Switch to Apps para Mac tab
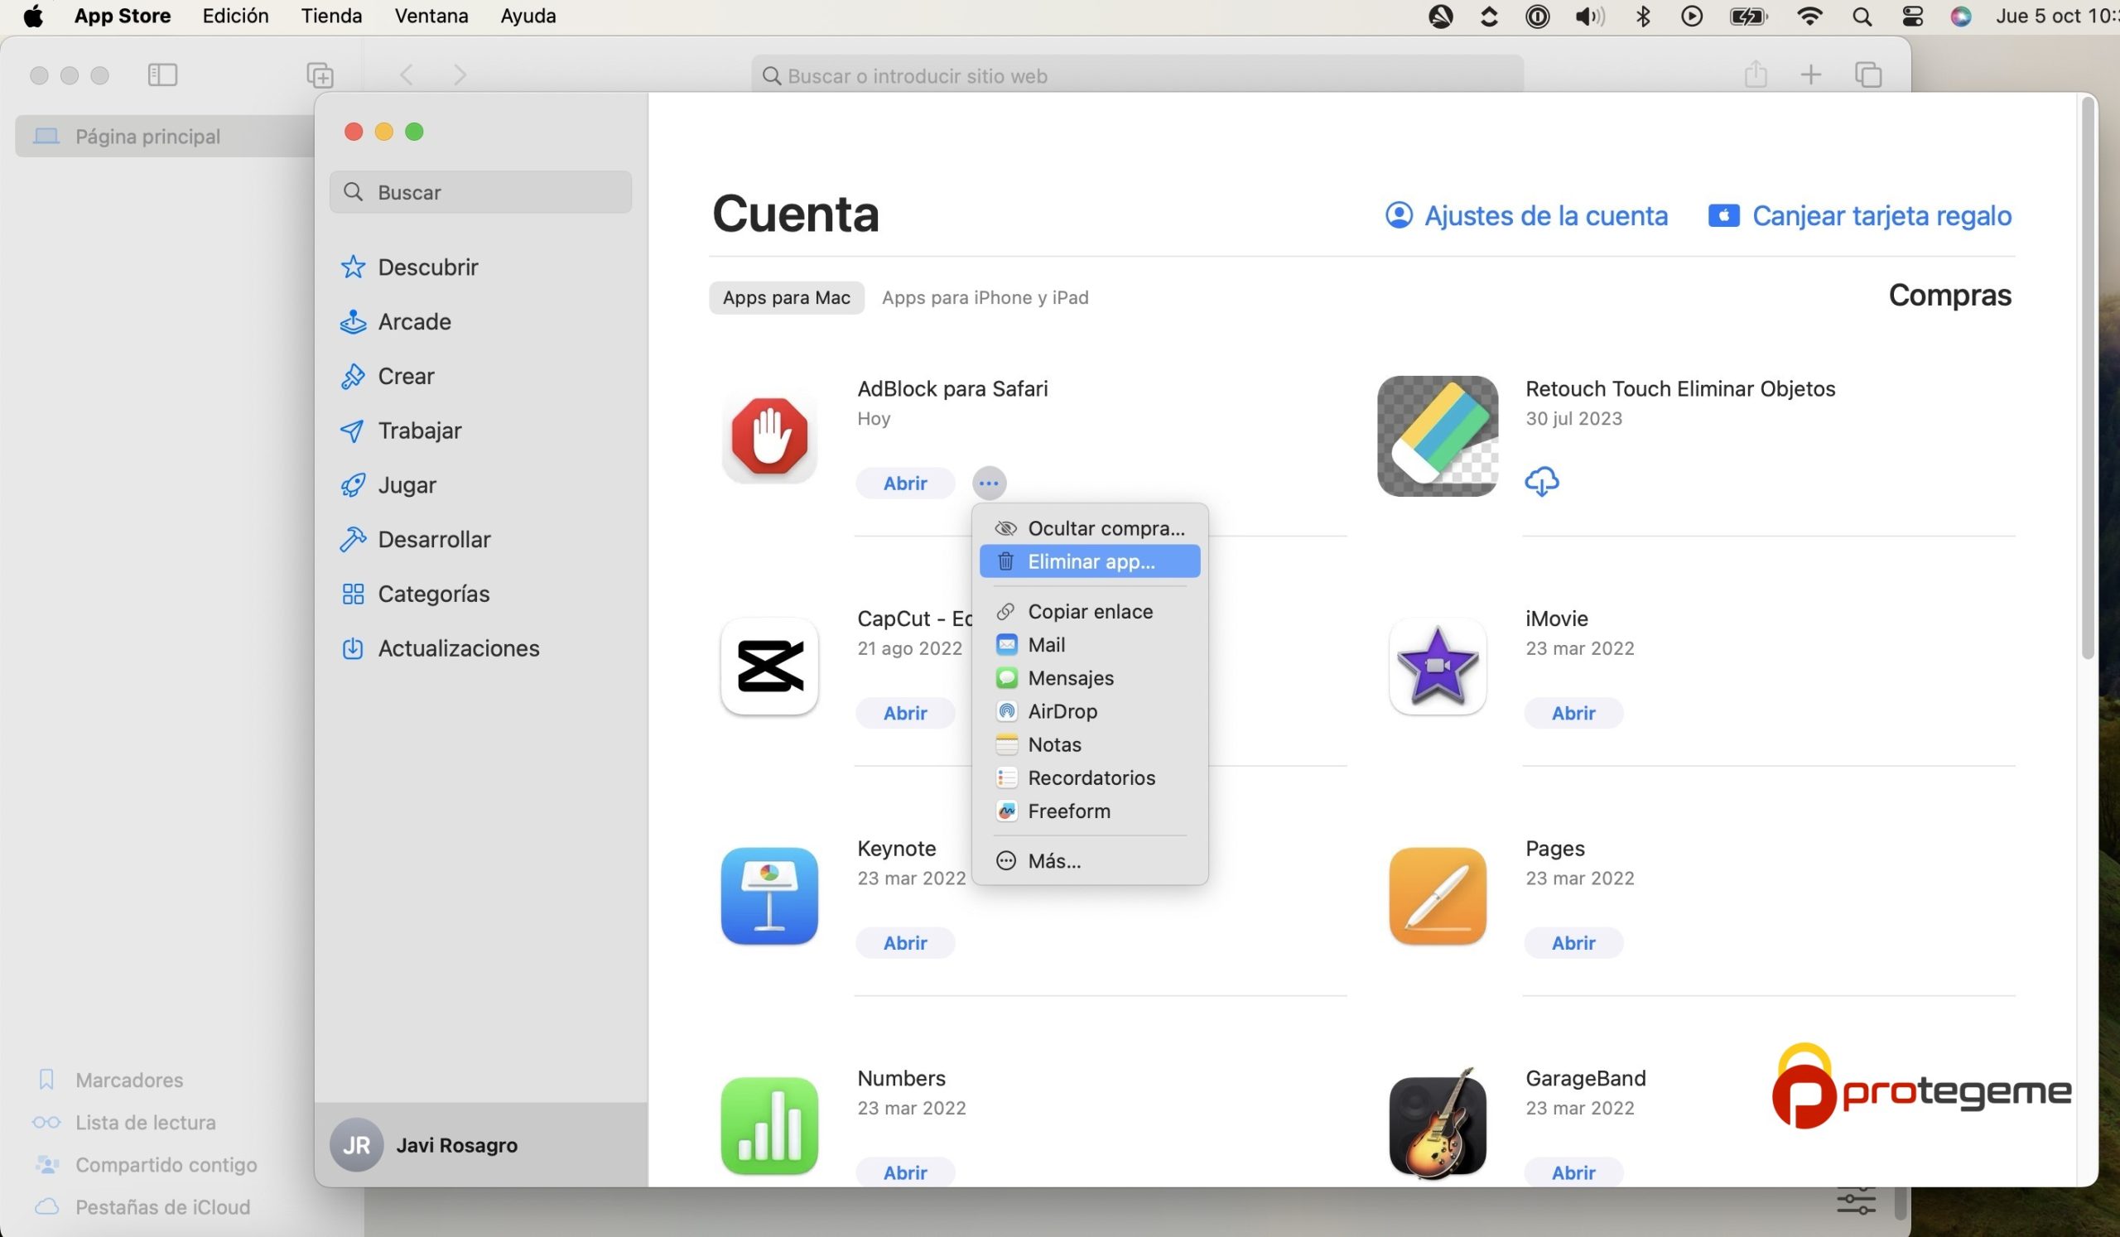 [787, 298]
